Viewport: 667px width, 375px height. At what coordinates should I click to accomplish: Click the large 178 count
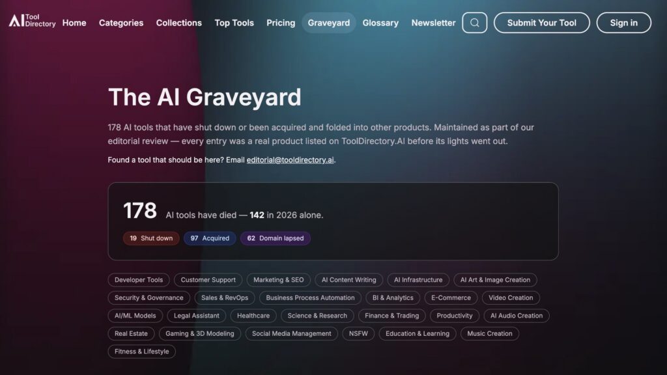(140, 210)
